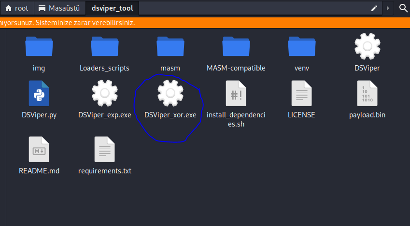
Task: Click the Loaders_scripts name label
Action: pos(105,68)
